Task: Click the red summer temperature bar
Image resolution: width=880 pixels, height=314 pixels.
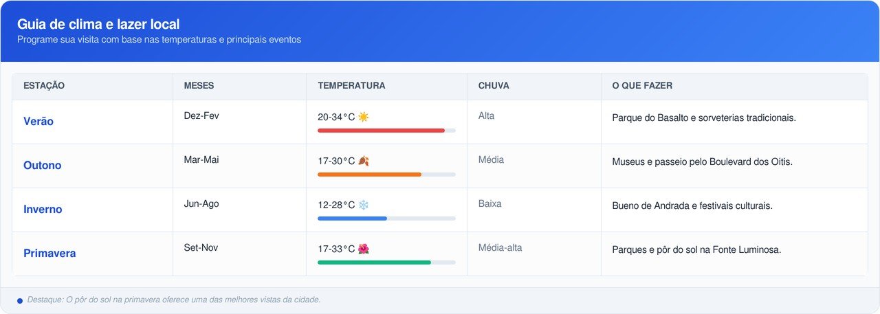Action: coord(381,131)
